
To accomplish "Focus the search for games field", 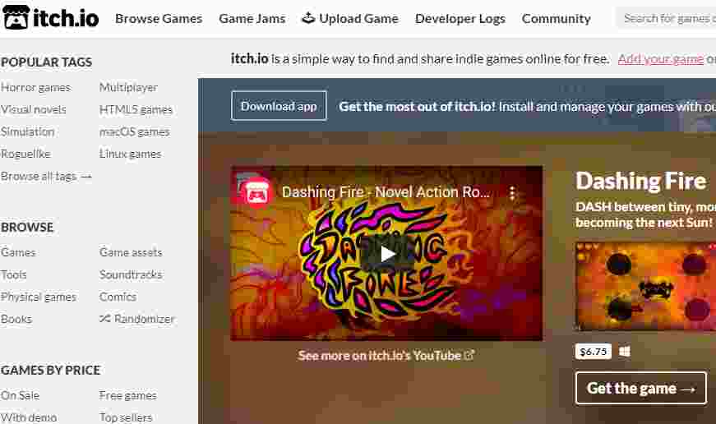I will (667, 19).
